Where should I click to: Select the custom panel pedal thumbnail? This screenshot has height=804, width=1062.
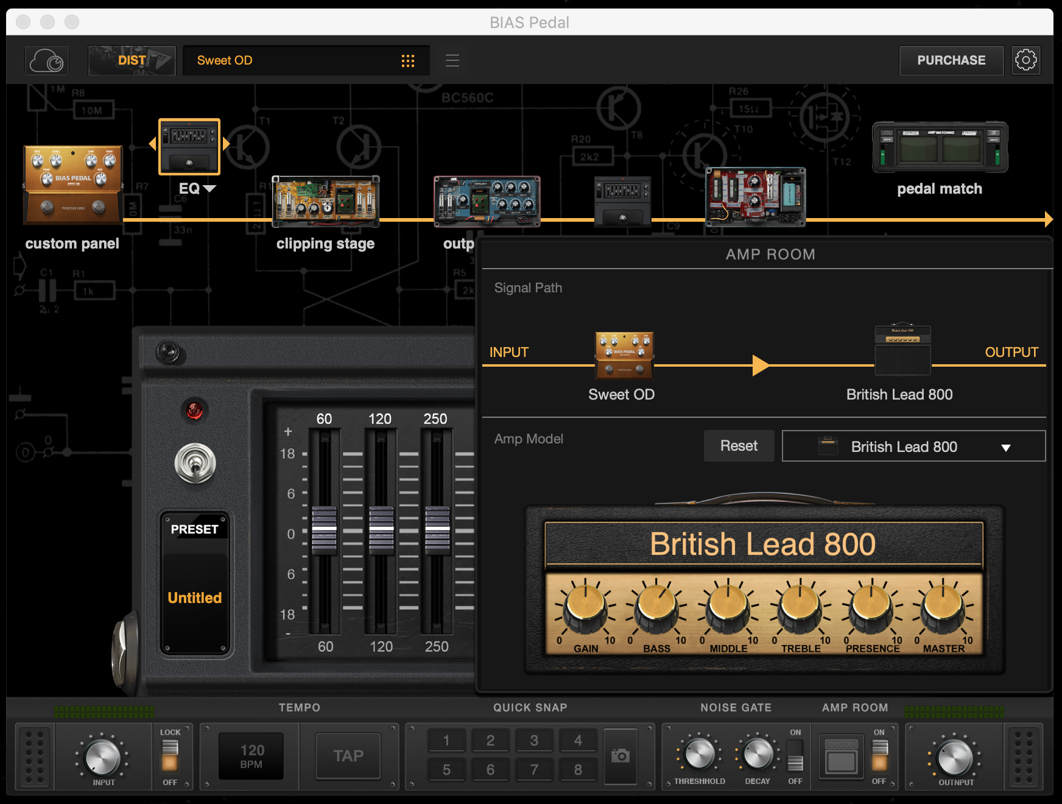(x=73, y=185)
